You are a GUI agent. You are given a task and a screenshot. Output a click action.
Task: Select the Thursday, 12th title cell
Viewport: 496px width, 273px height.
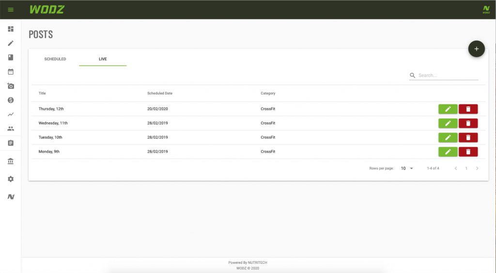pos(51,109)
